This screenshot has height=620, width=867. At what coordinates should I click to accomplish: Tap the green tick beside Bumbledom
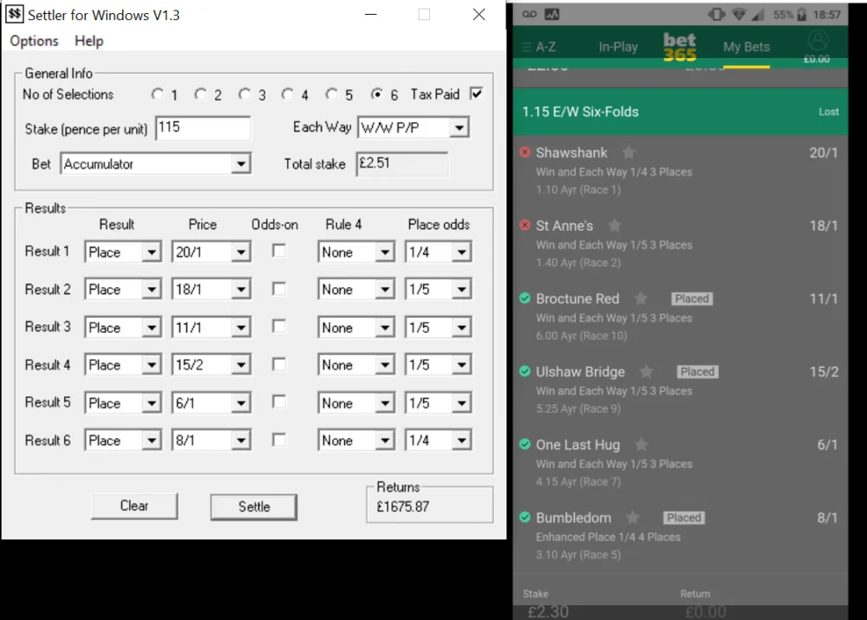coord(525,518)
